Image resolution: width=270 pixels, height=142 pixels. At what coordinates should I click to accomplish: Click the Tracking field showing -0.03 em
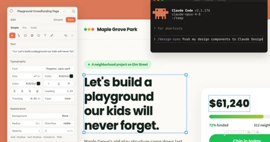[x=26, y=99]
